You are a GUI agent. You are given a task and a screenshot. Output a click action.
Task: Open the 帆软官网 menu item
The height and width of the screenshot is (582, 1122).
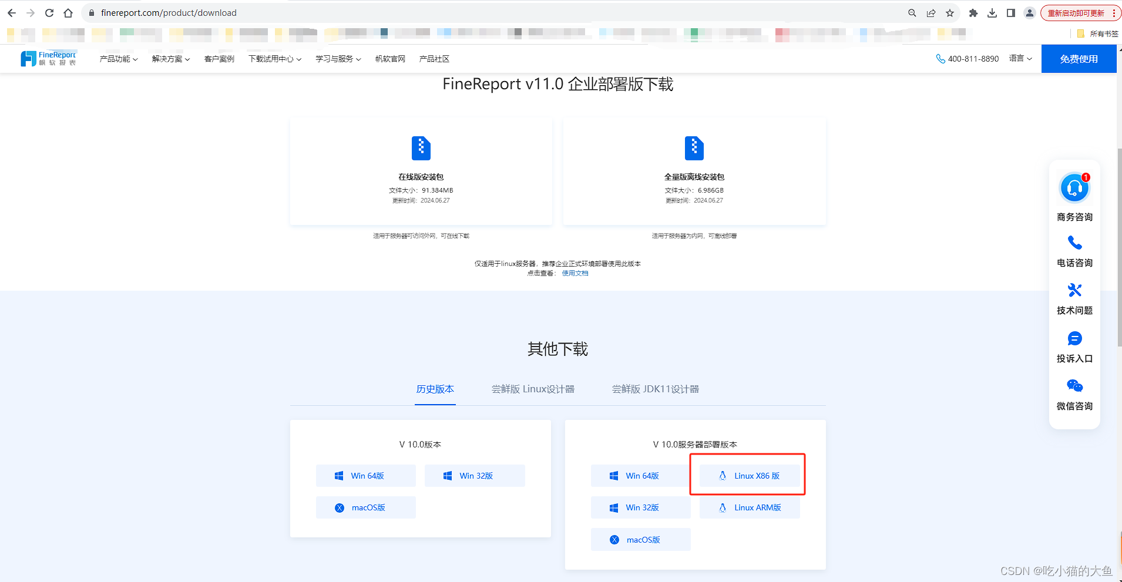(390, 59)
